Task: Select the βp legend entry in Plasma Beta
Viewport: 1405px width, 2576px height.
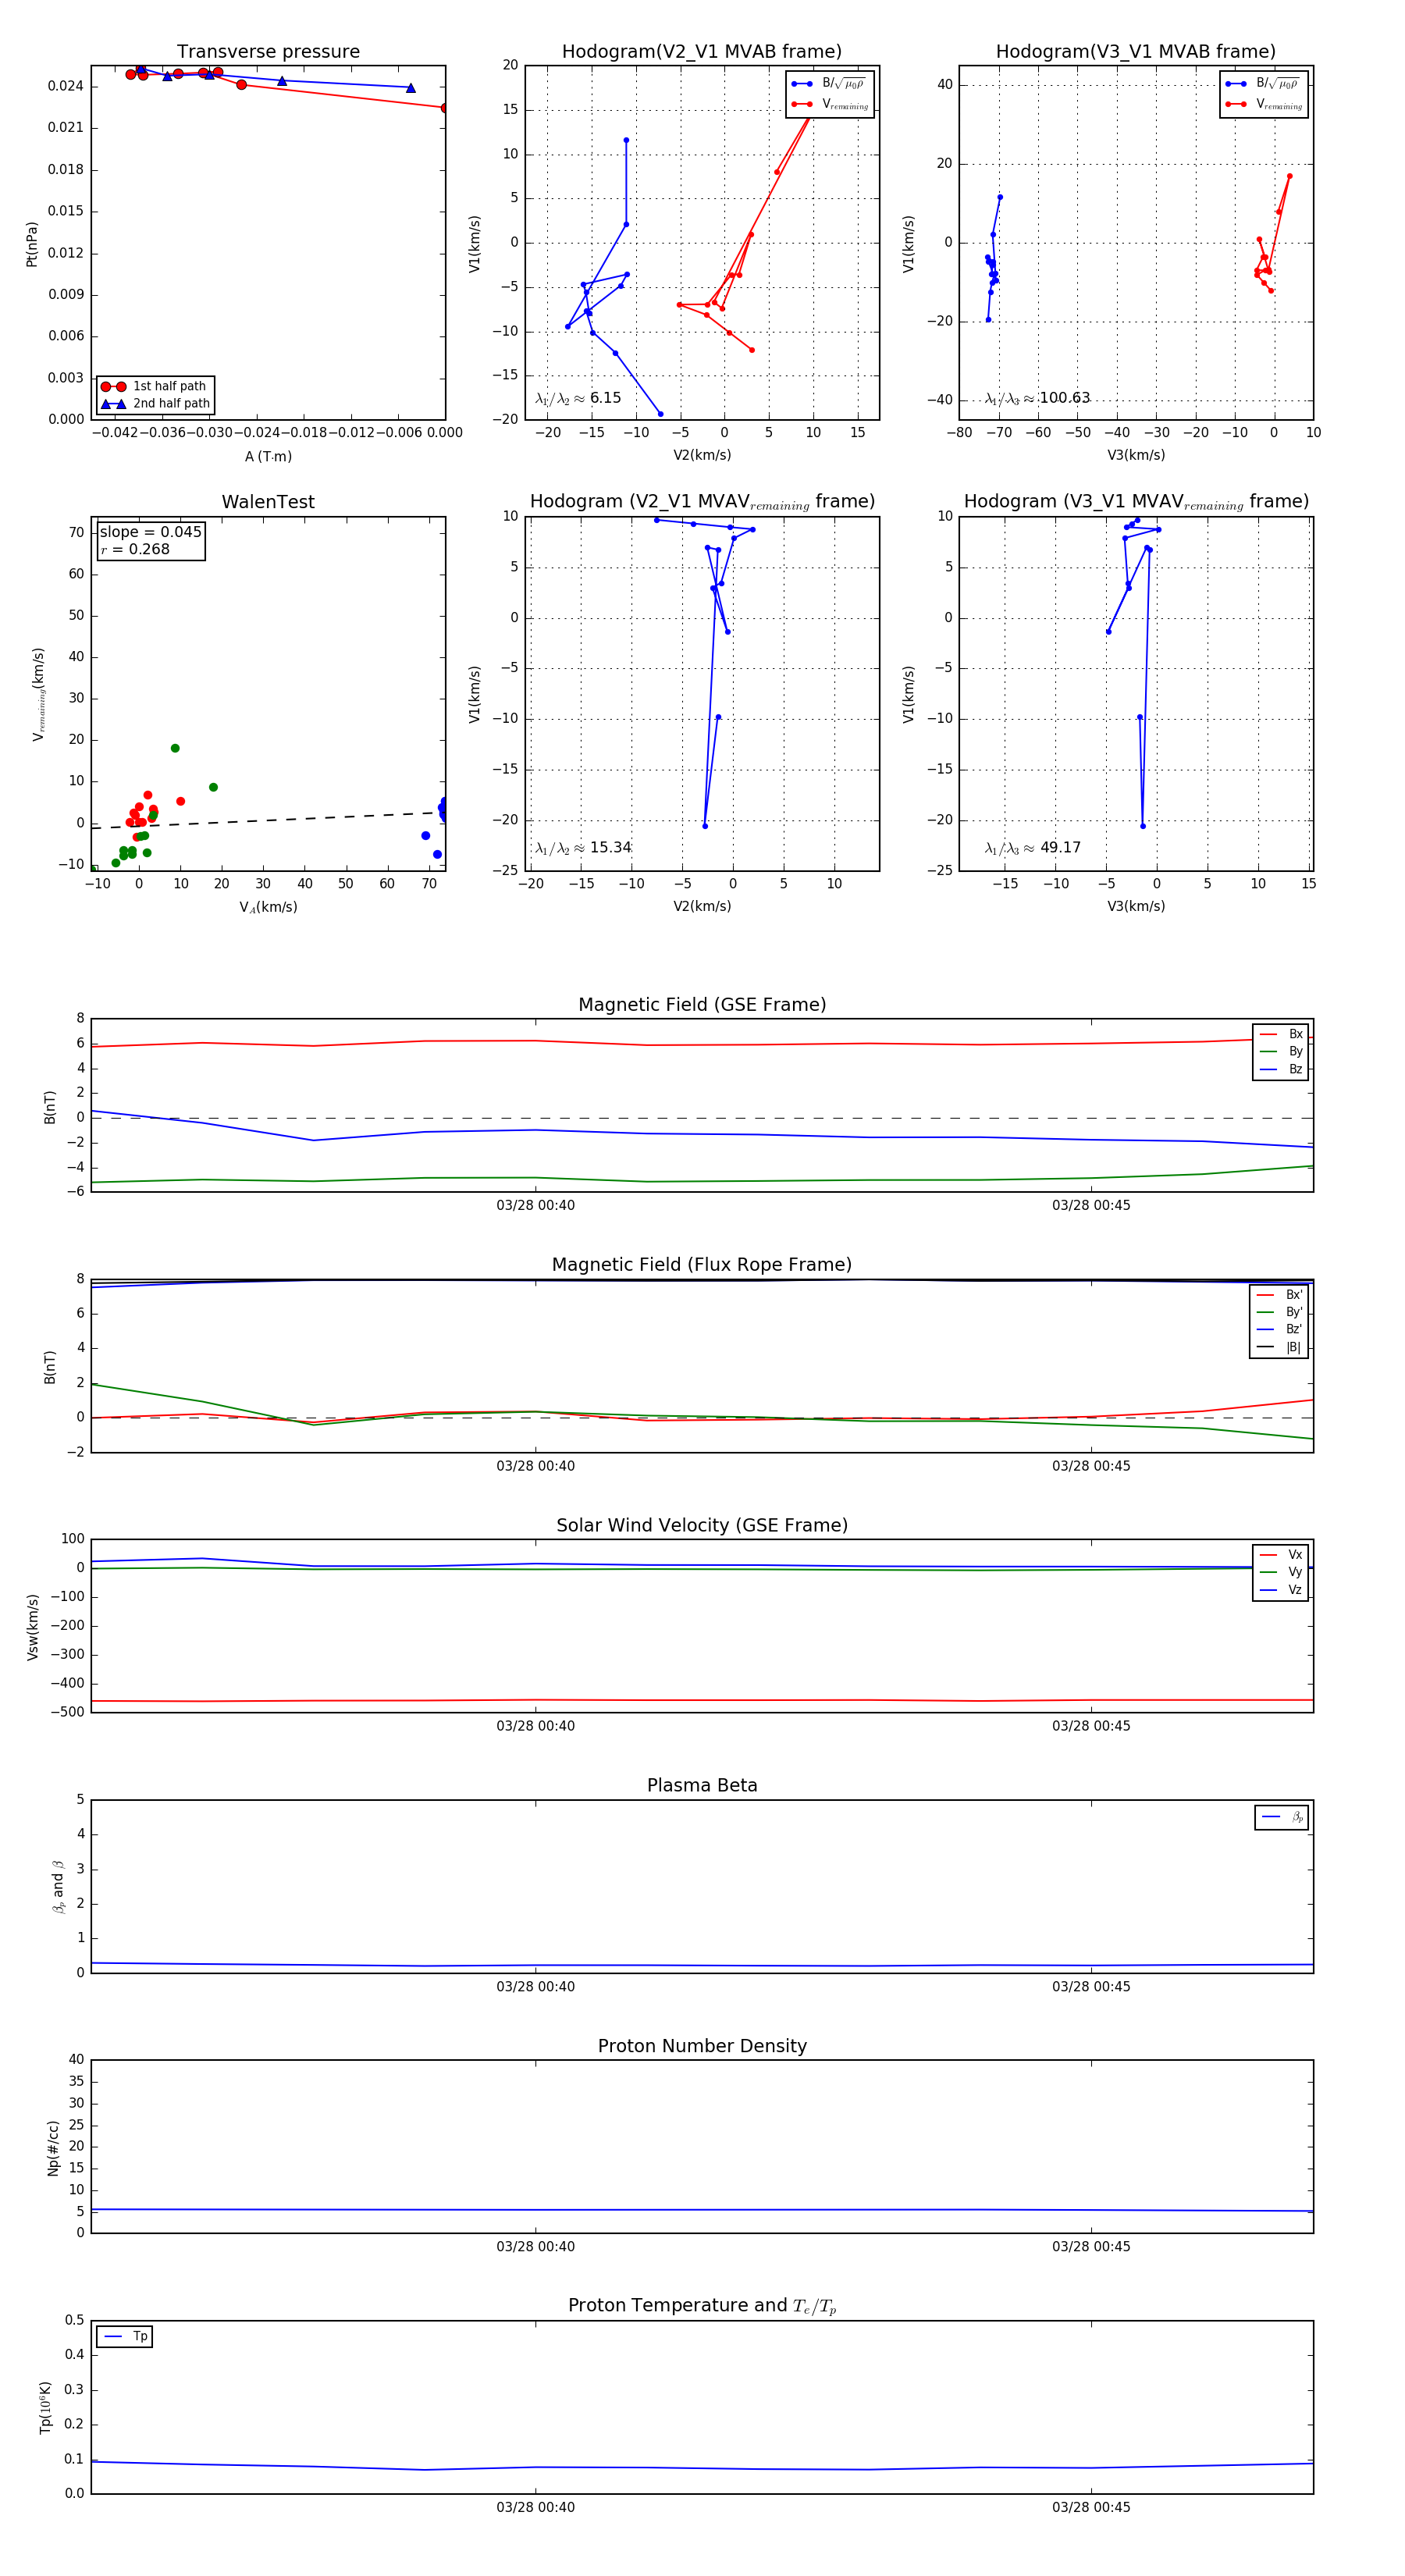Action: [x=1282, y=1817]
